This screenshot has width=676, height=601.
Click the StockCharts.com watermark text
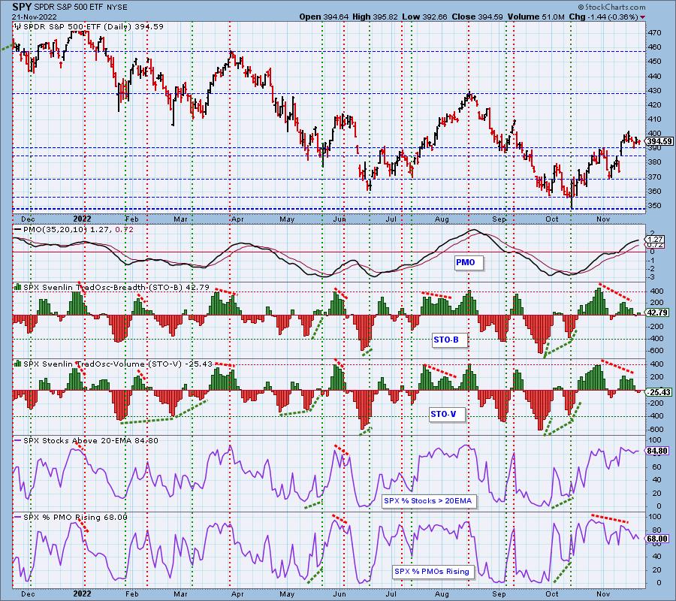(x=611, y=7)
